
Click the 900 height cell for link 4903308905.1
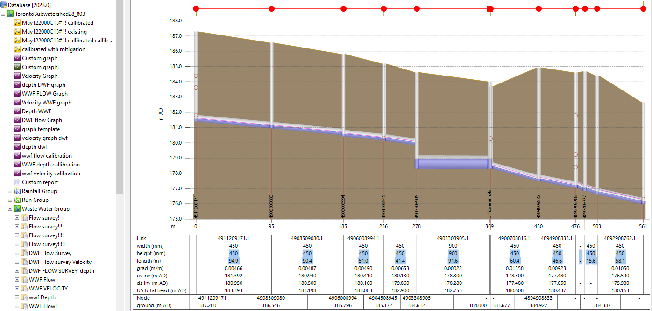point(453,253)
